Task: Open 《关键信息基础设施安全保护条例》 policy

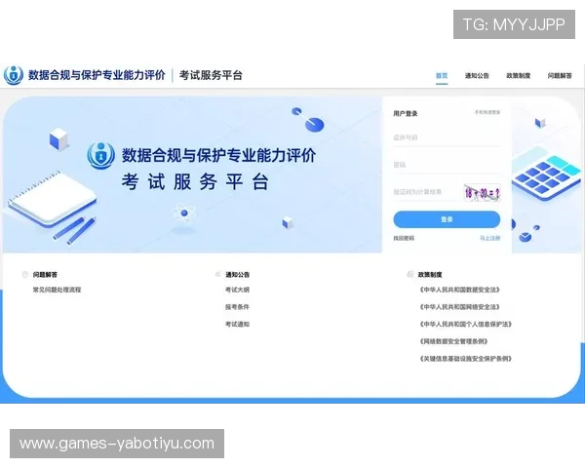Action: tap(465, 359)
